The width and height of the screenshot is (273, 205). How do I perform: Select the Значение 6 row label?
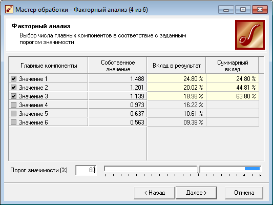coord(33,122)
